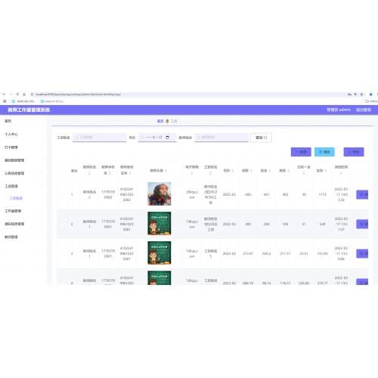This screenshot has height=378, width=378.
Task: Reload the page with the refresh icon
Action: (x=17, y=94)
